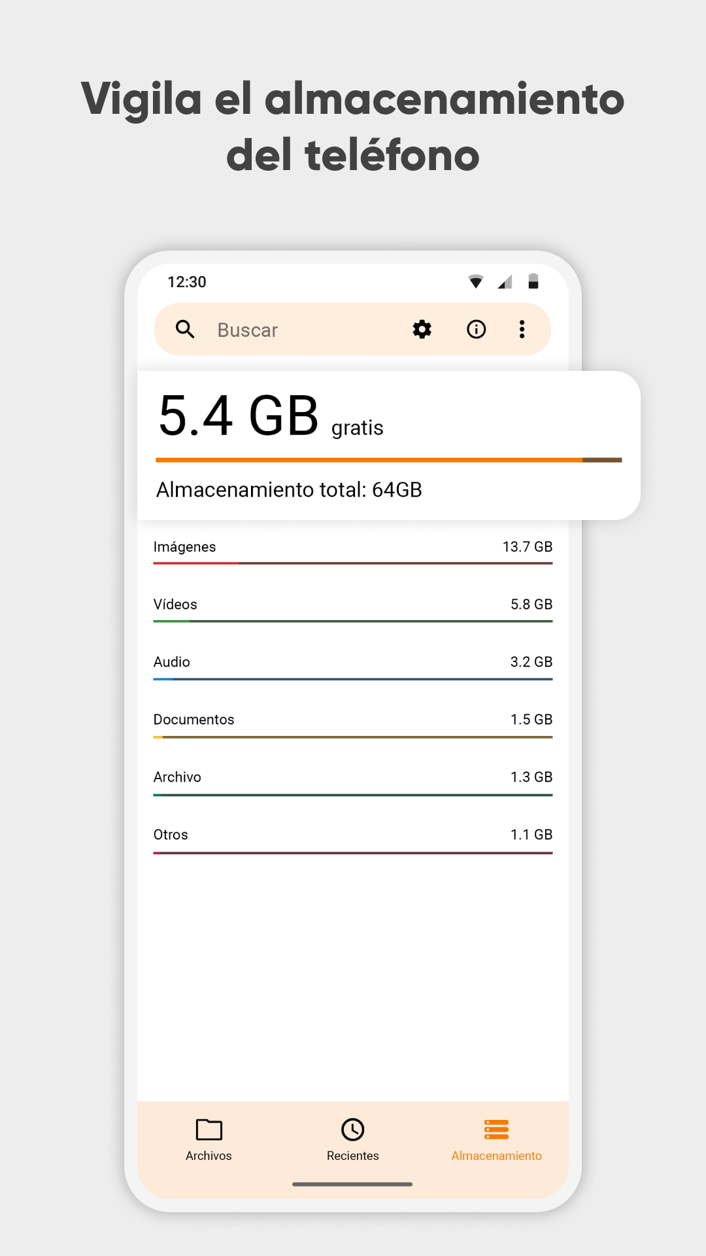Tap the 1.5 GB size value
This screenshot has width=706, height=1256.
(531, 720)
